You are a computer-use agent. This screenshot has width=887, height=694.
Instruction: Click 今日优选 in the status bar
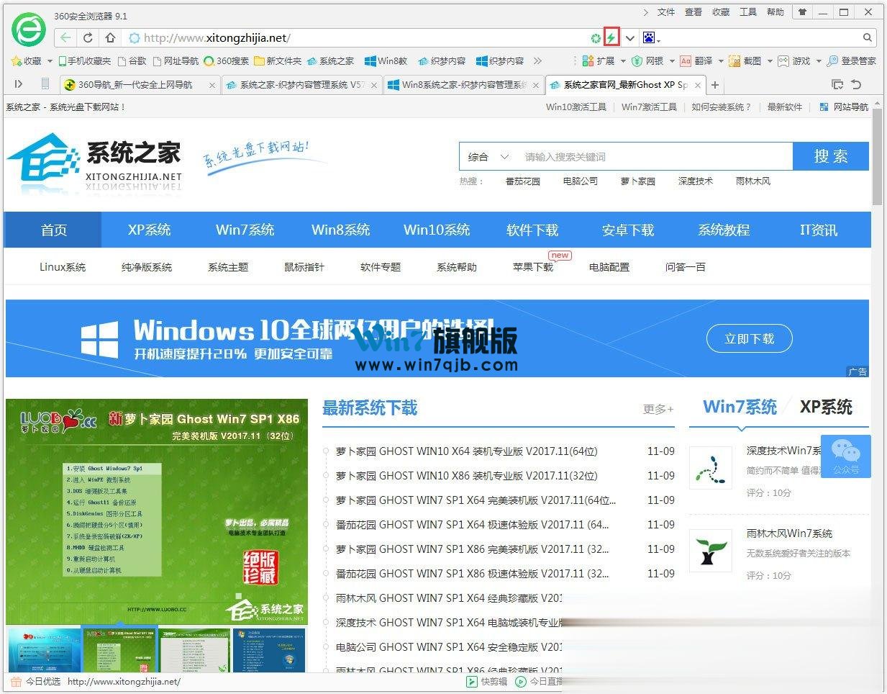(x=36, y=681)
